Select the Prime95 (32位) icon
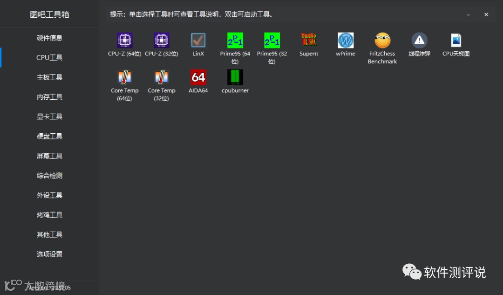 tap(272, 41)
